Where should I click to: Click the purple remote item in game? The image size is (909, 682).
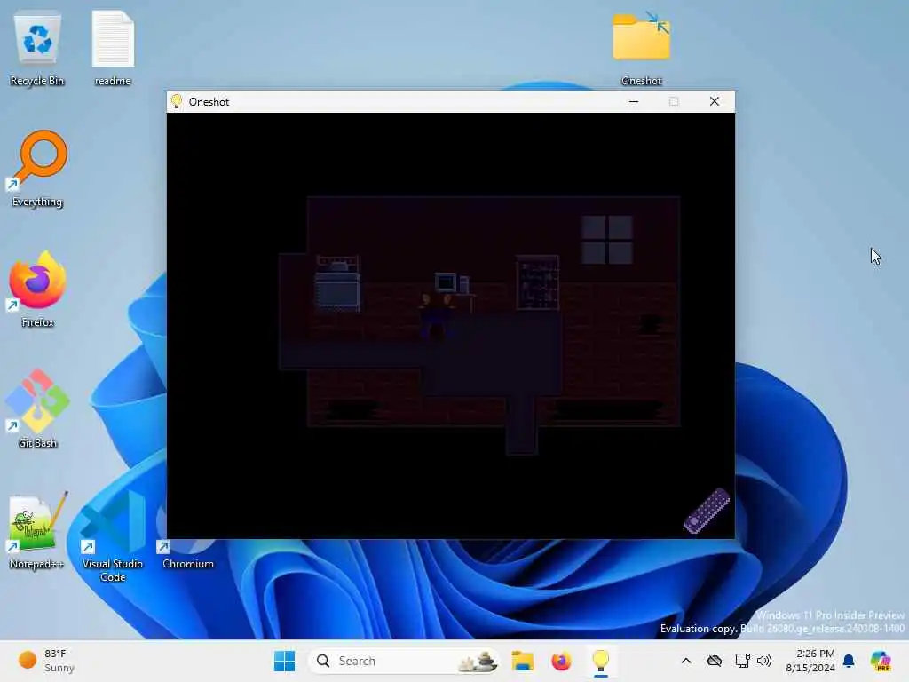[706, 511]
